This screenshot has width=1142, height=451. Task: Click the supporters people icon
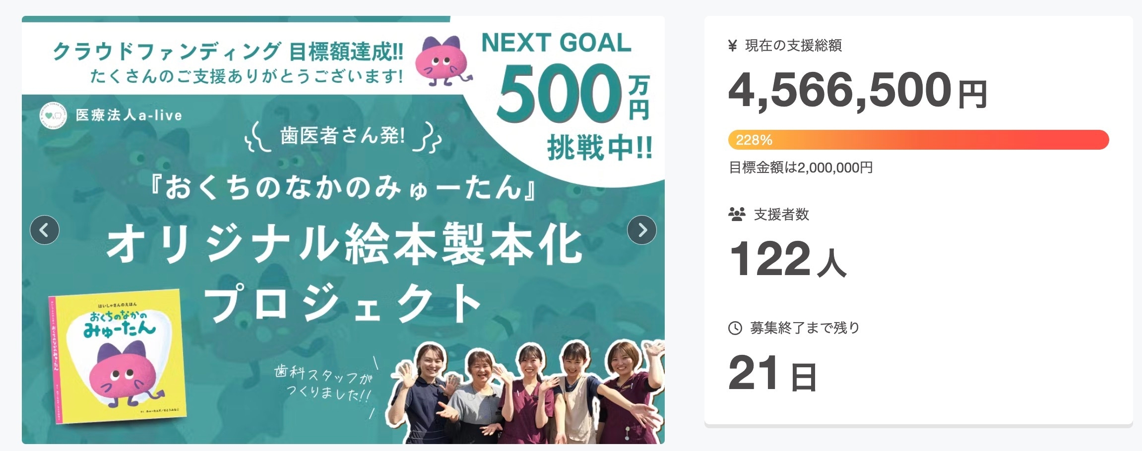[x=737, y=215]
